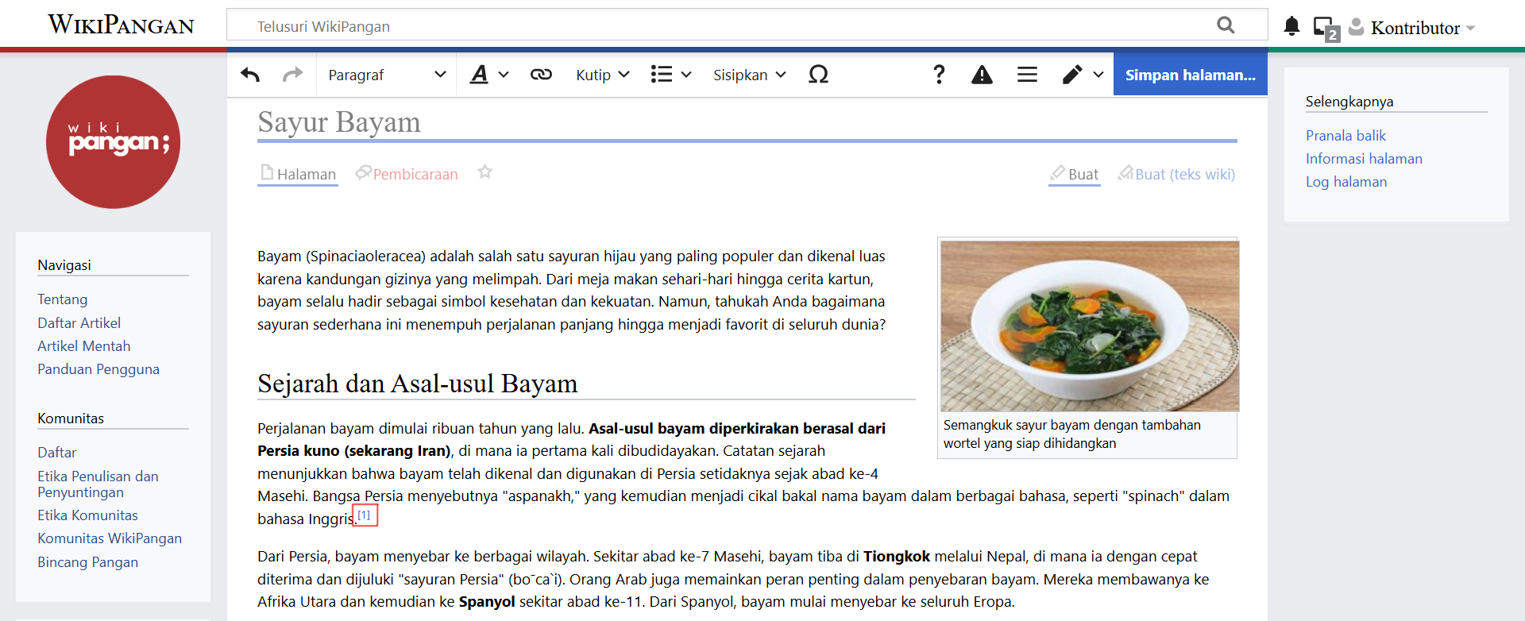This screenshot has width=1525, height=621.
Task: Open page options hamburger menu
Action: (1027, 75)
